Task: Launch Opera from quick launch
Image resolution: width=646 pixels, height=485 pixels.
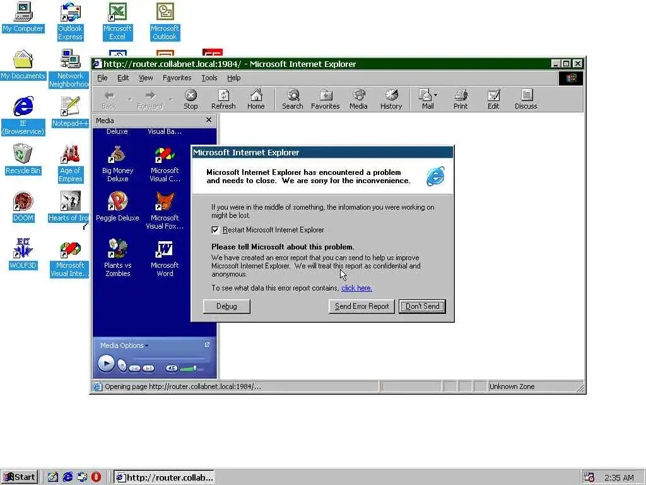Action: [97, 477]
